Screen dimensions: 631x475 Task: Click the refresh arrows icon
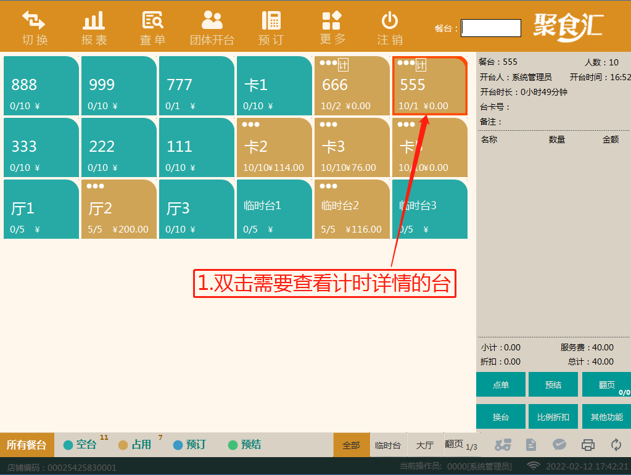tap(616, 445)
